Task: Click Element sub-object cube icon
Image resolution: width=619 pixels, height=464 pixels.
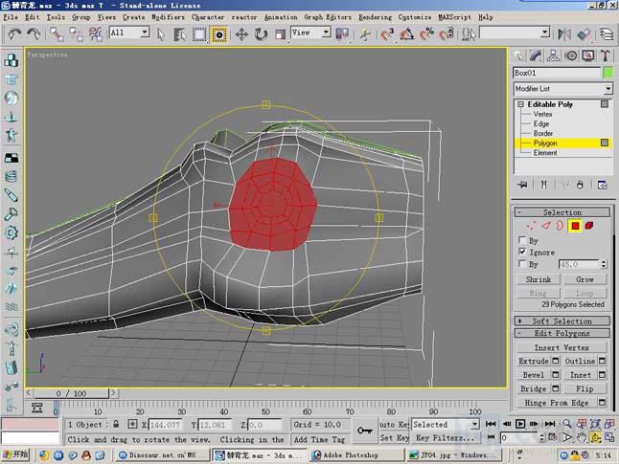Action: coord(589,226)
